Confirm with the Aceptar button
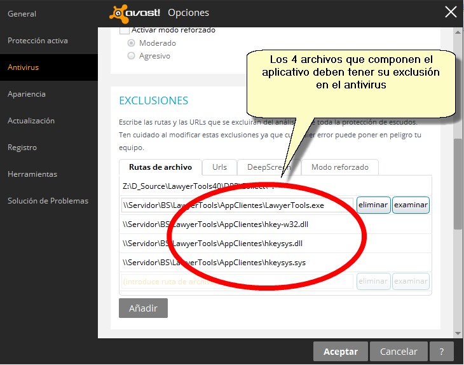The height and width of the screenshot is (365, 464). (341, 352)
